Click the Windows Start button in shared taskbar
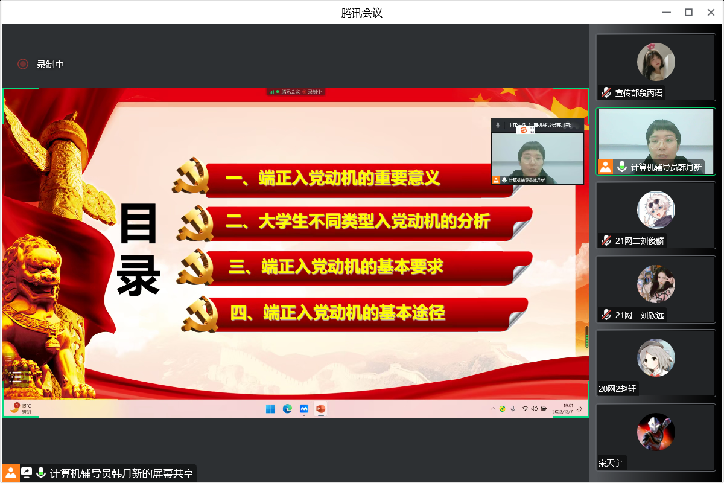 click(271, 409)
